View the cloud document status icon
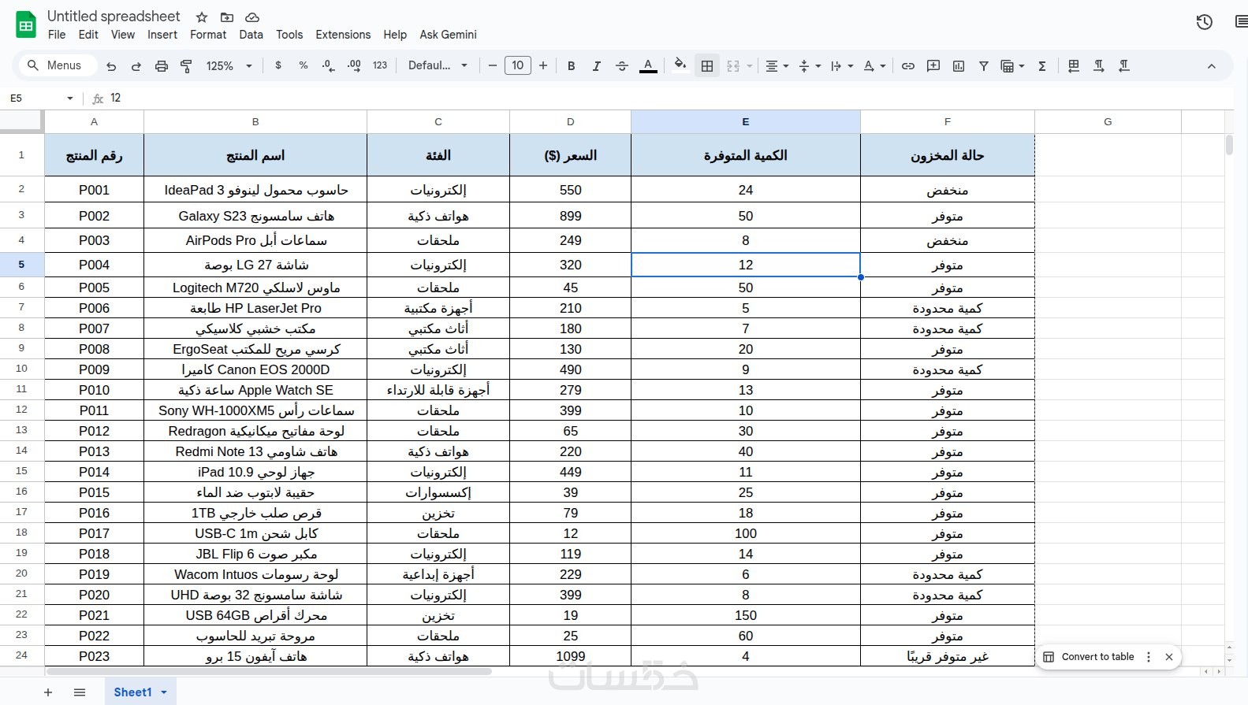 click(x=252, y=17)
